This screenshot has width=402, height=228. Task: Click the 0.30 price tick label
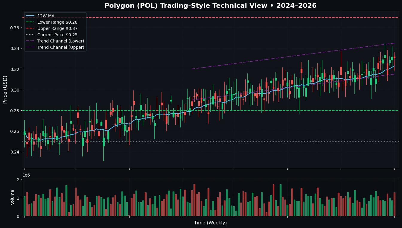(15, 90)
